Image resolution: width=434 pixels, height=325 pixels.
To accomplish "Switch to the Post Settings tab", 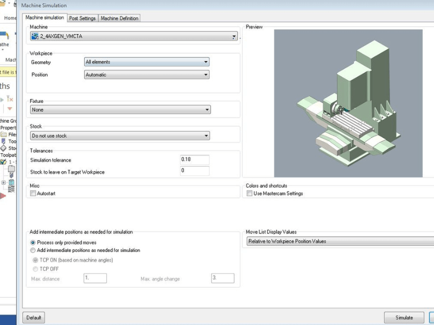I will (82, 18).
